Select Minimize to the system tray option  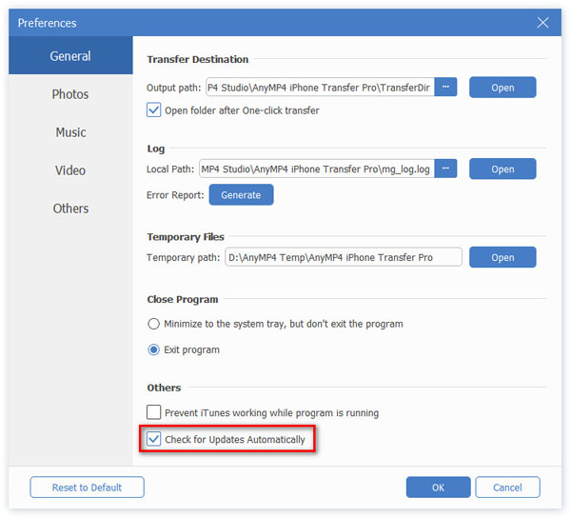point(154,324)
